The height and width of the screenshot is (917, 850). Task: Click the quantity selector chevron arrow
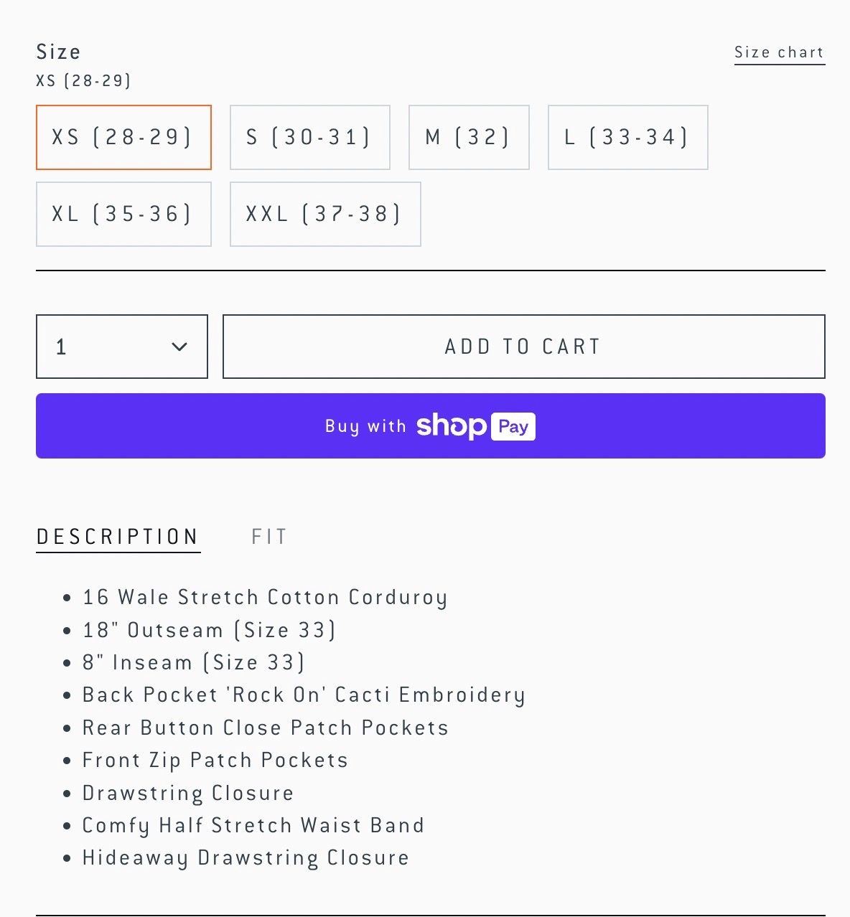[179, 347]
